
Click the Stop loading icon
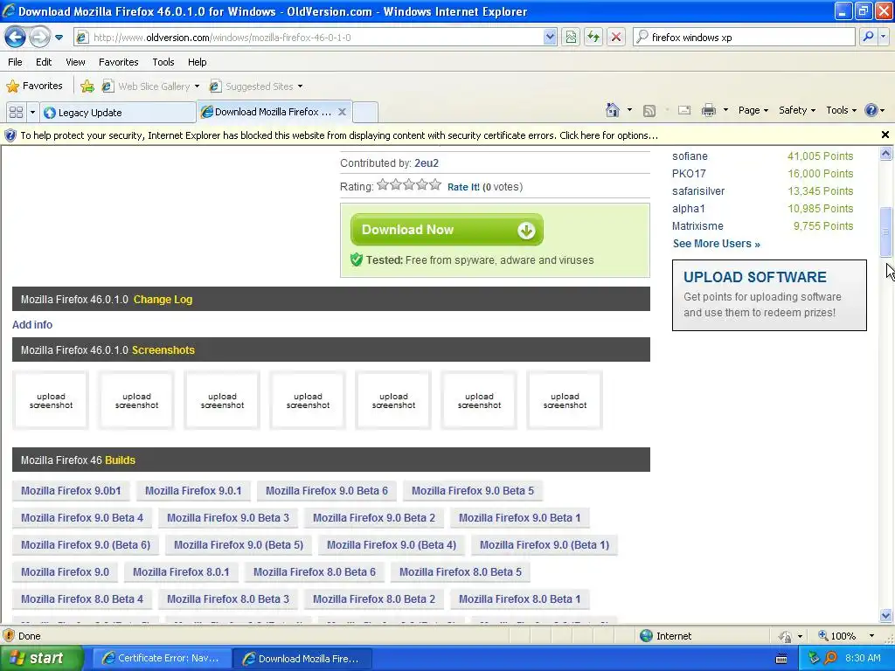click(x=616, y=38)
